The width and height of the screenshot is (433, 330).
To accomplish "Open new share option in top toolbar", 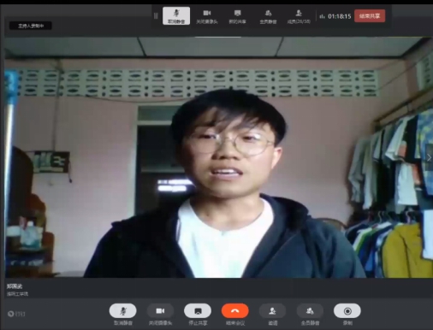I will click(x=237, y=16).
